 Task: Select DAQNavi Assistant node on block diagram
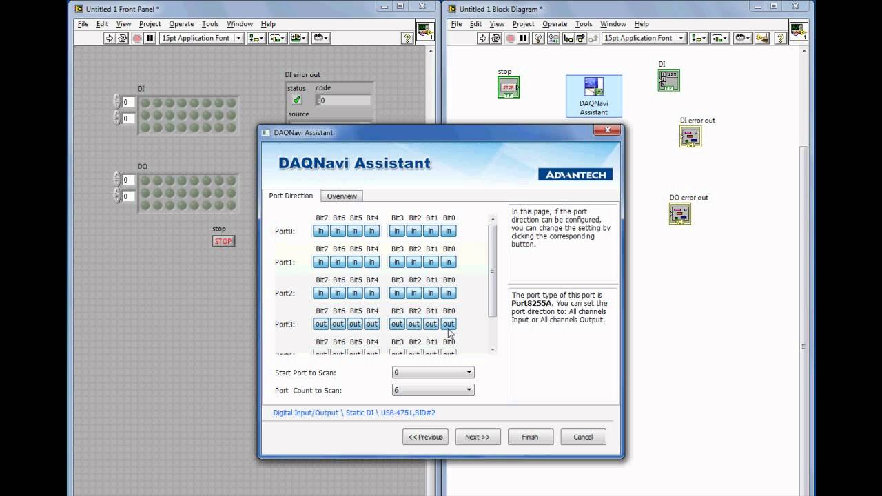point(593,96)
